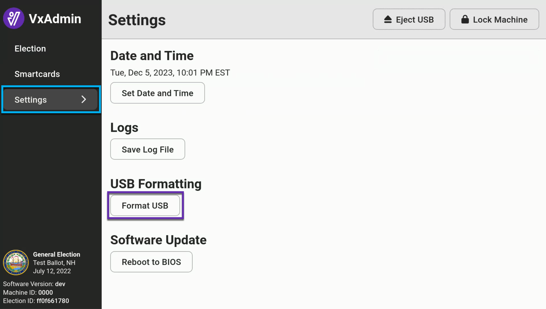
Task: Click the chevron arrow beside Settings
Action: (x=84, y=99)
